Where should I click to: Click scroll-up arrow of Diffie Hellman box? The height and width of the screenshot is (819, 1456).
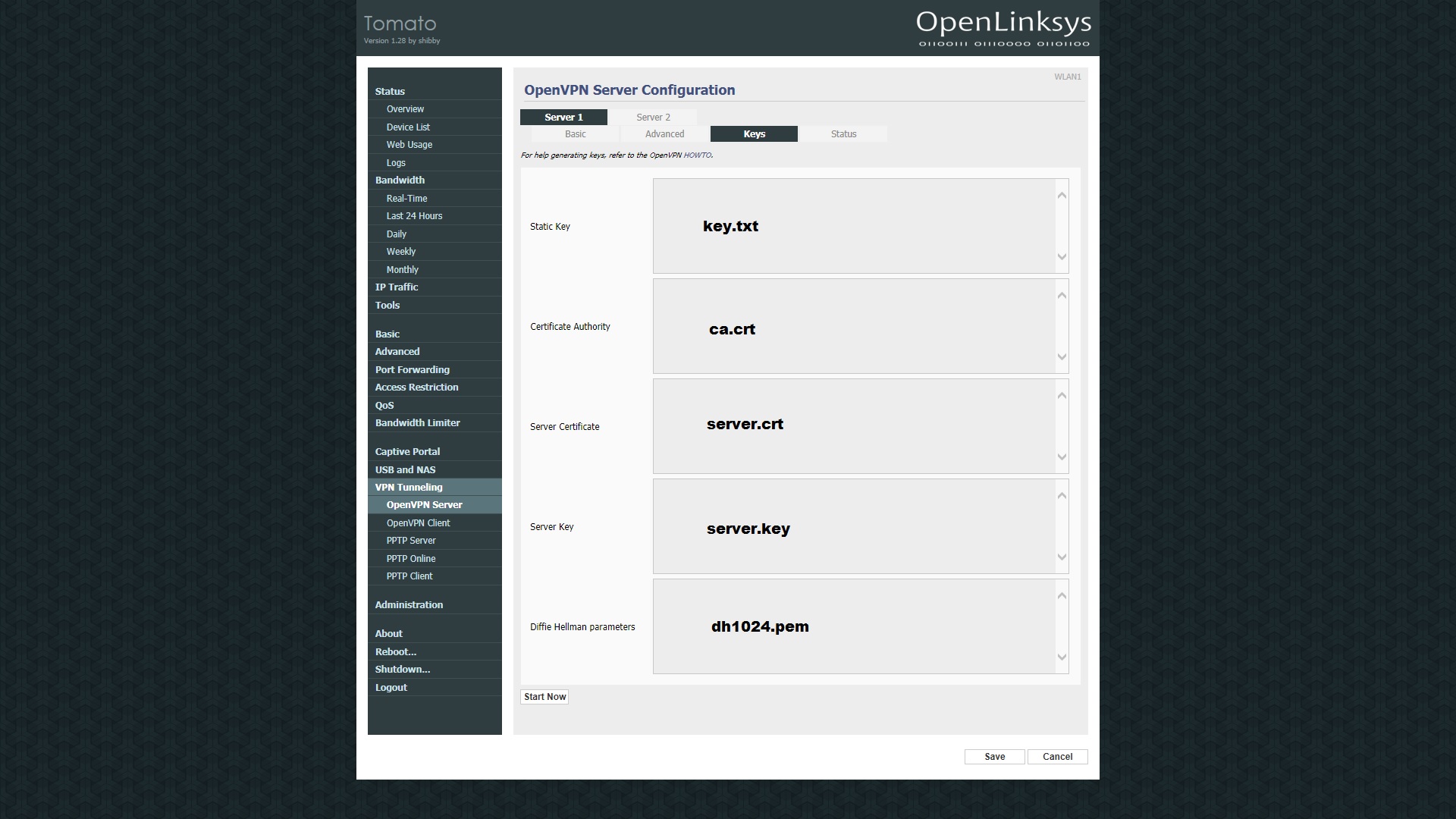tap(1062, 596)
